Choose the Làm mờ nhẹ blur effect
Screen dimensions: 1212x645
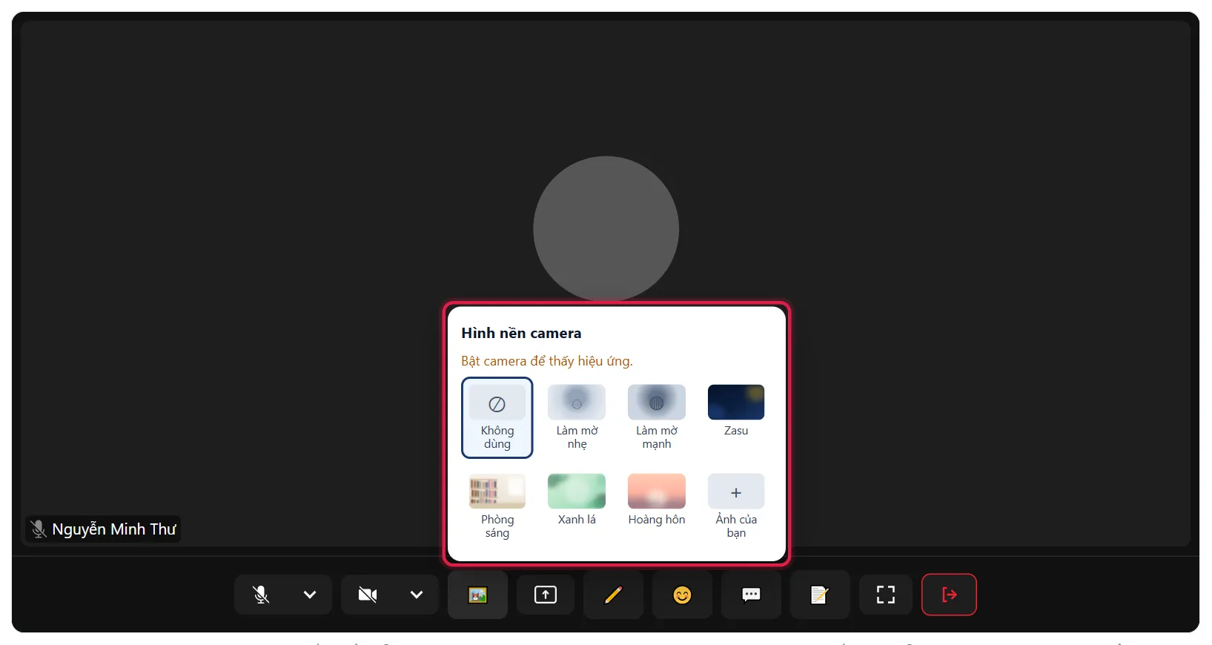(577, 418)
